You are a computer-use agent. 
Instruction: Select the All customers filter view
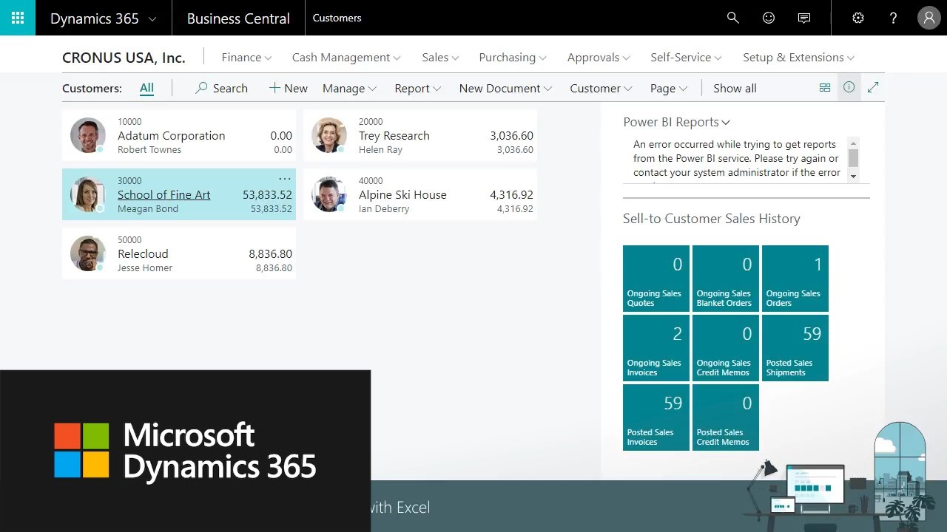146,88
